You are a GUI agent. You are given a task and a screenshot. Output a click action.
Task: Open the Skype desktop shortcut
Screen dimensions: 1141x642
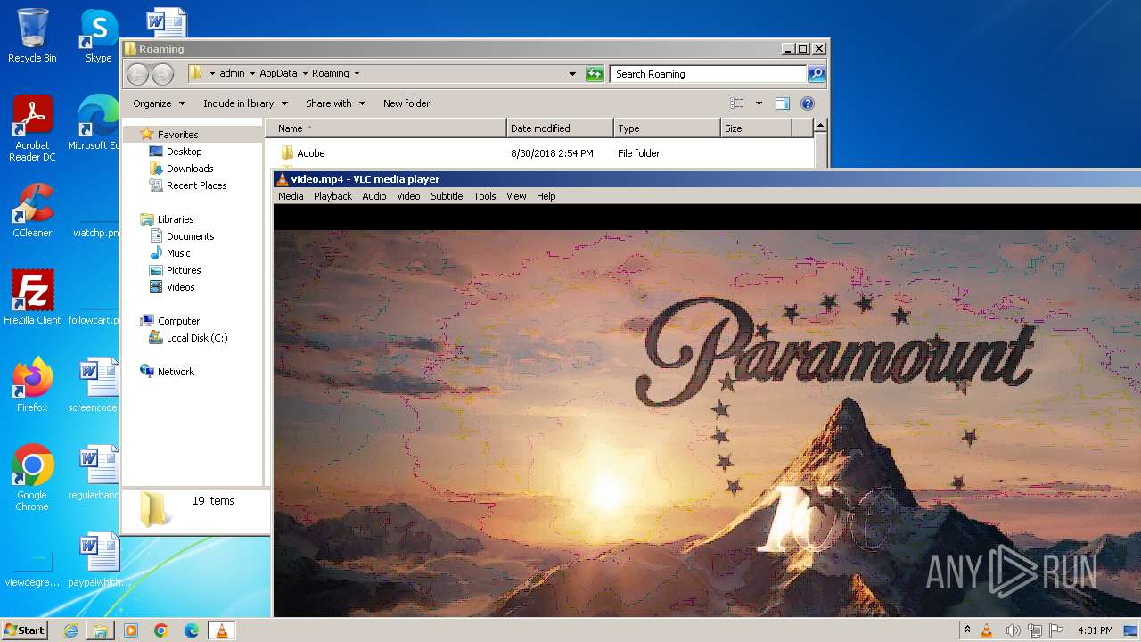98,36
